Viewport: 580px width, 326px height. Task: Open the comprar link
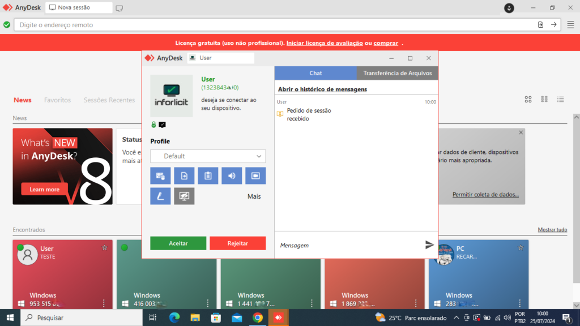386,43
